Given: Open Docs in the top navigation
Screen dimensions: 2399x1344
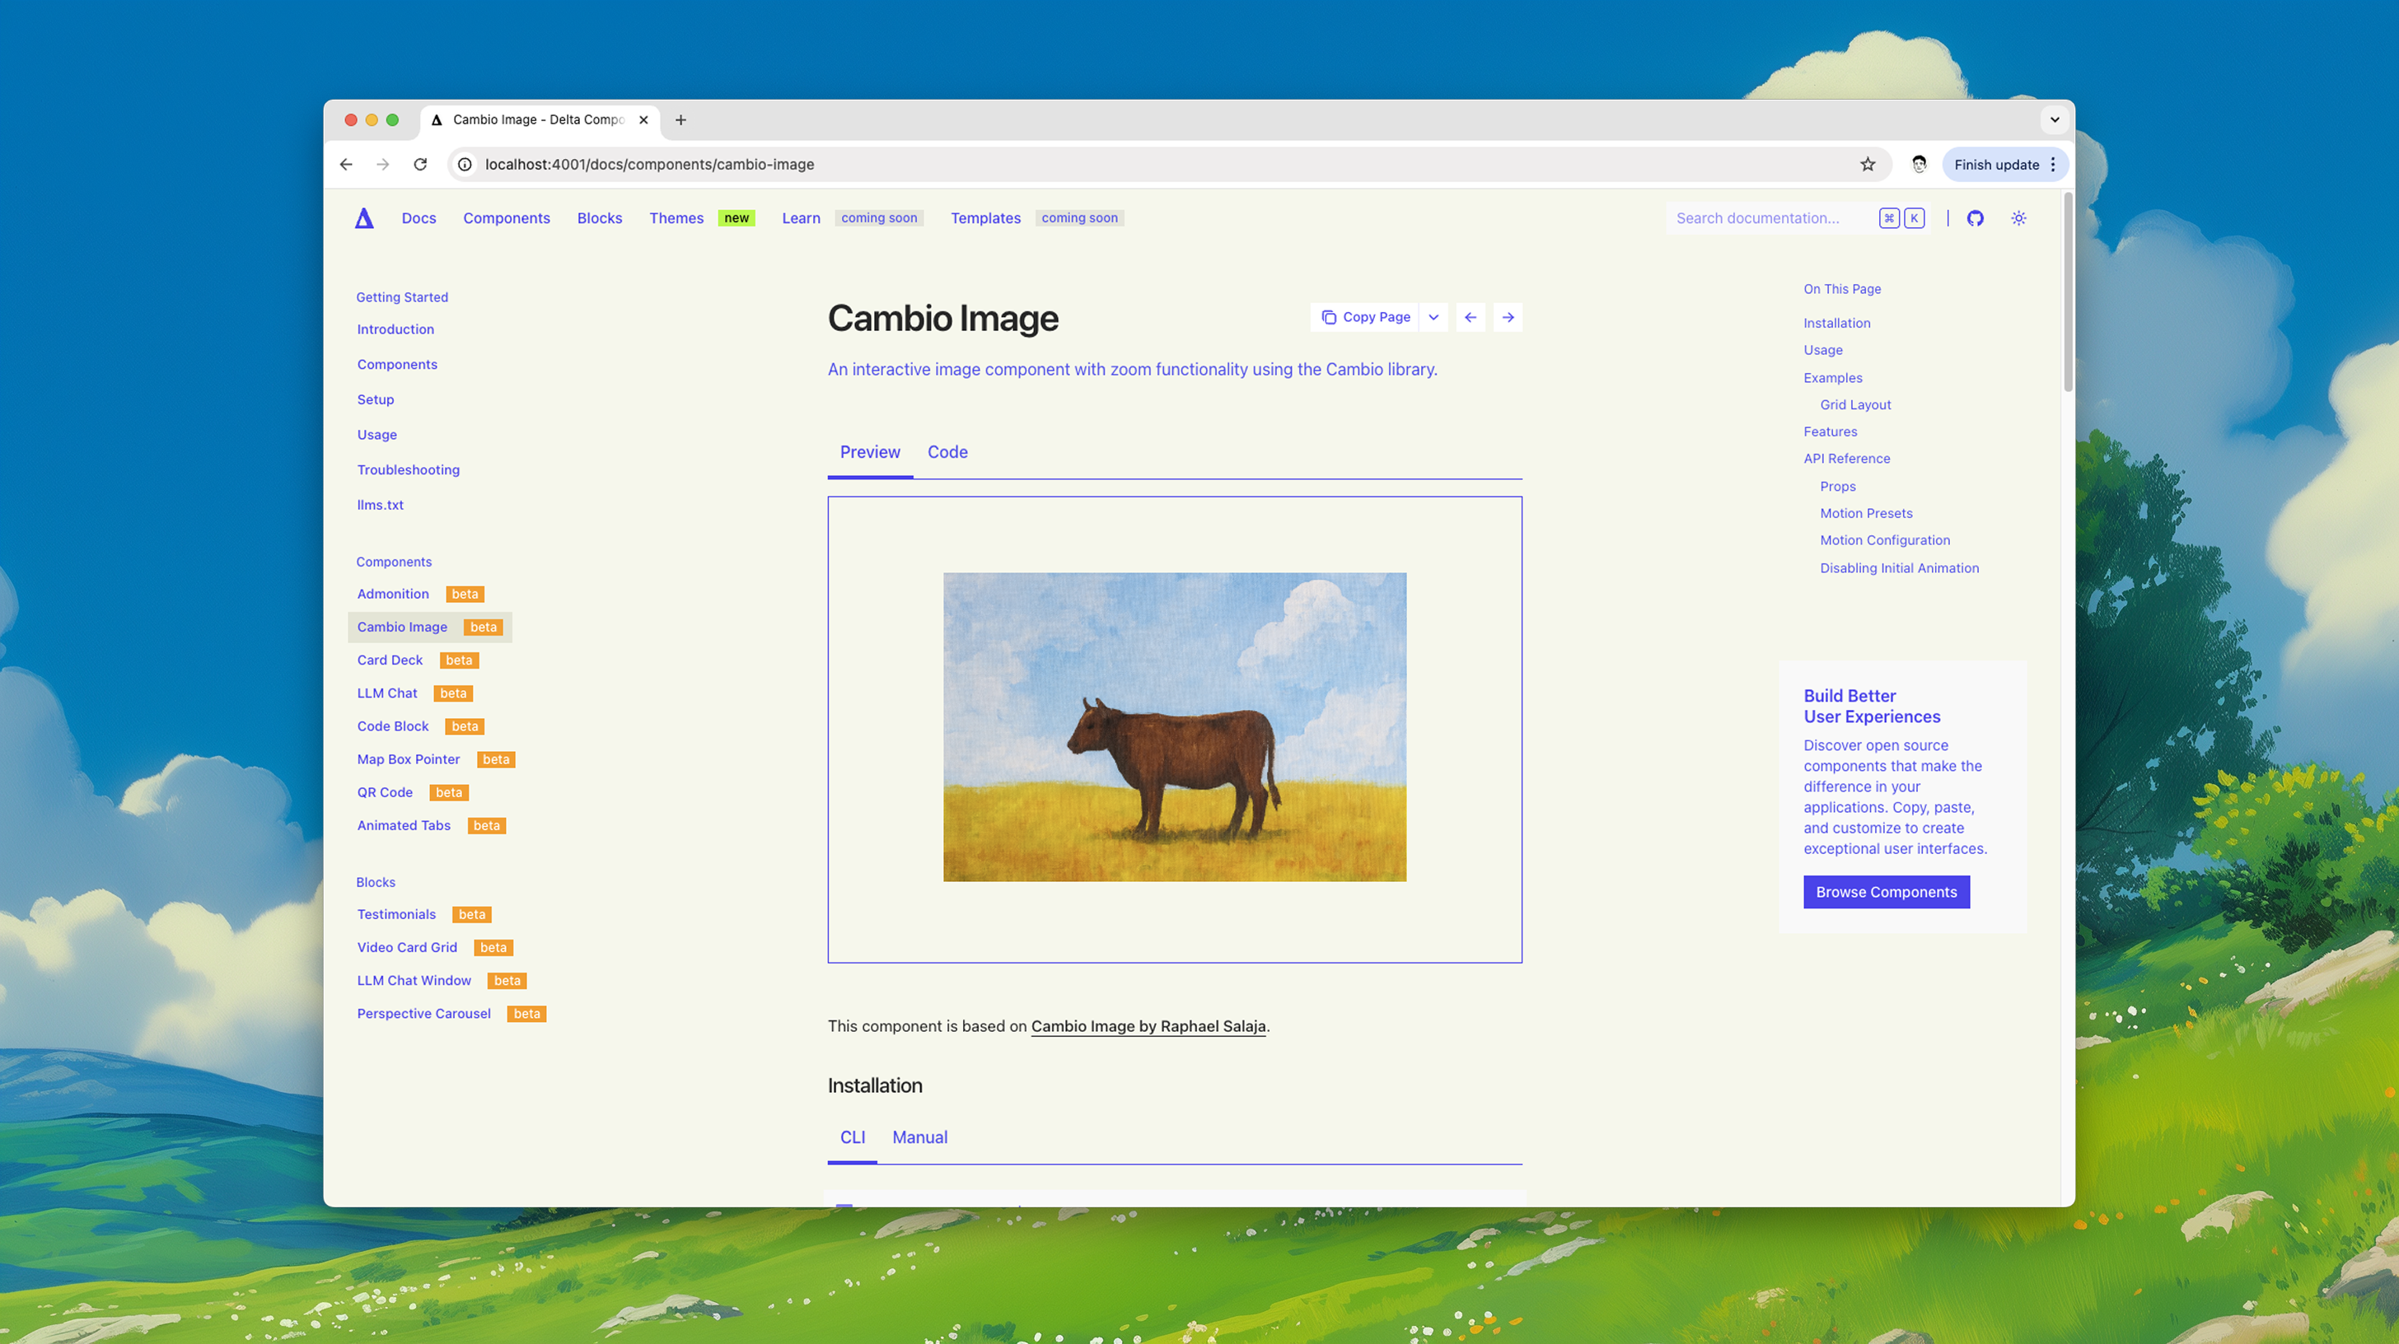Looking at the screenshot, I should 419,217.
